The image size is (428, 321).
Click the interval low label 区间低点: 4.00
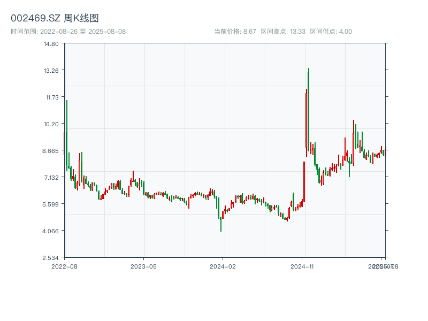tap(331, 32)
